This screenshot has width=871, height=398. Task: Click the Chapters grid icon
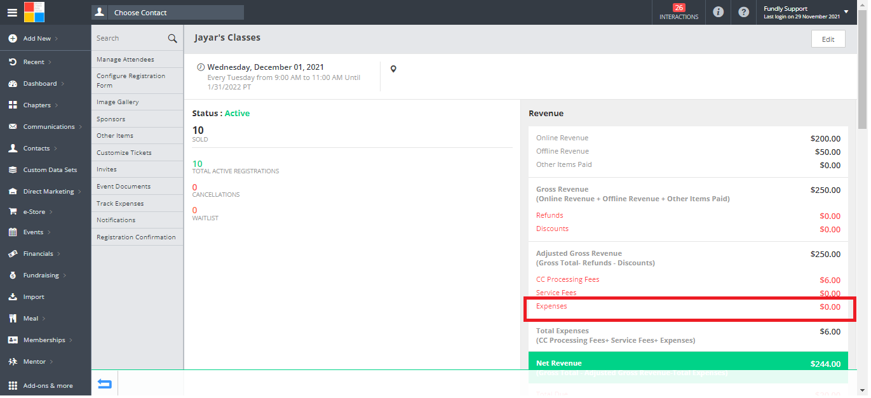coord(13,105)
